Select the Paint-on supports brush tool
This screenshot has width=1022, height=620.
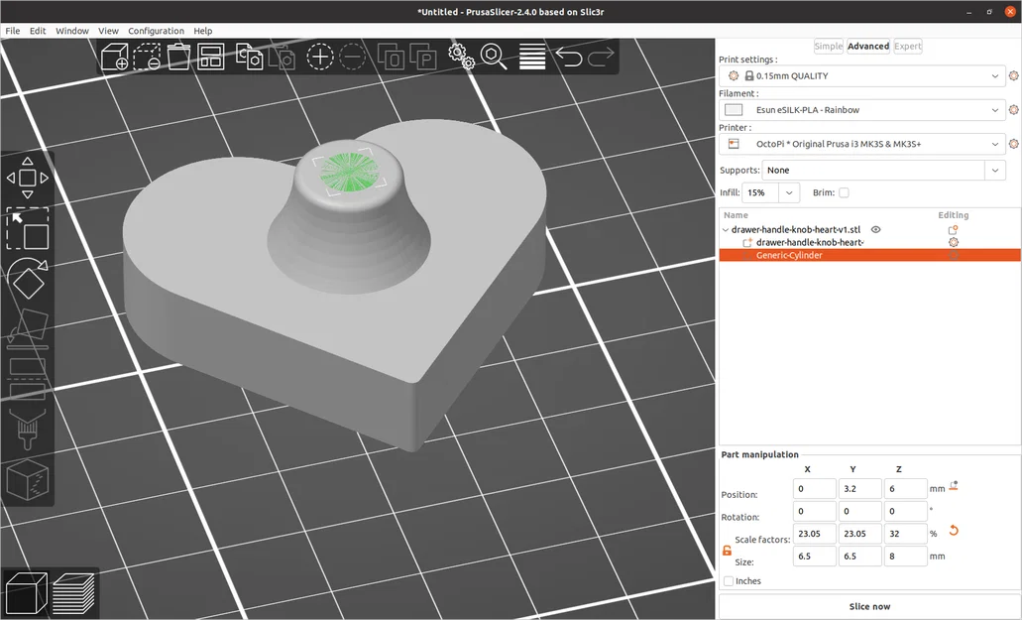[x=28, y=429]
